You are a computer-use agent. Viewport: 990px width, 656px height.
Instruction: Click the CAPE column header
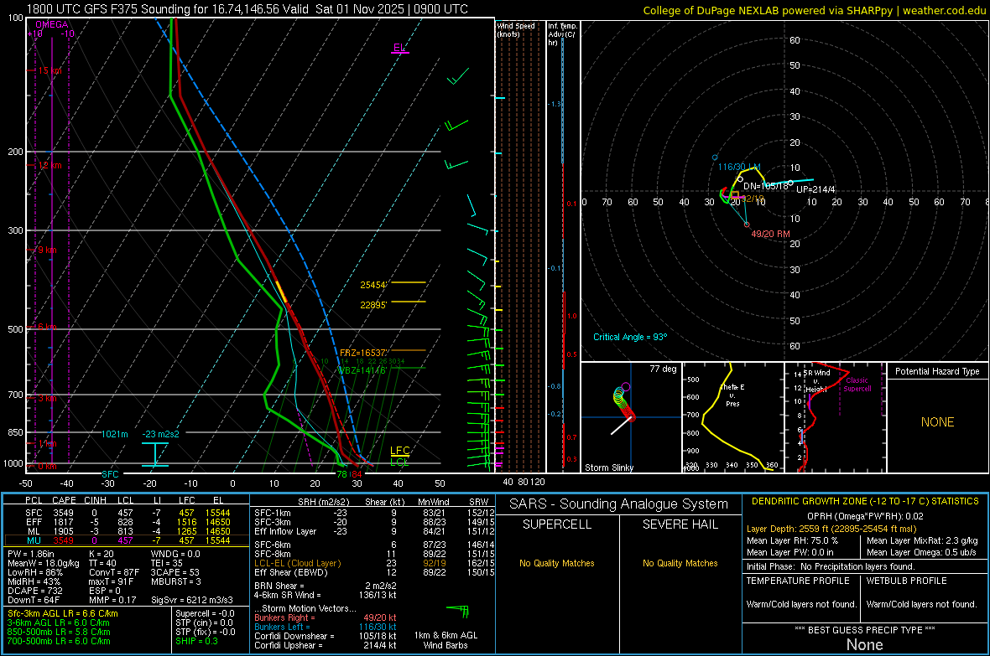click(64, 500)
